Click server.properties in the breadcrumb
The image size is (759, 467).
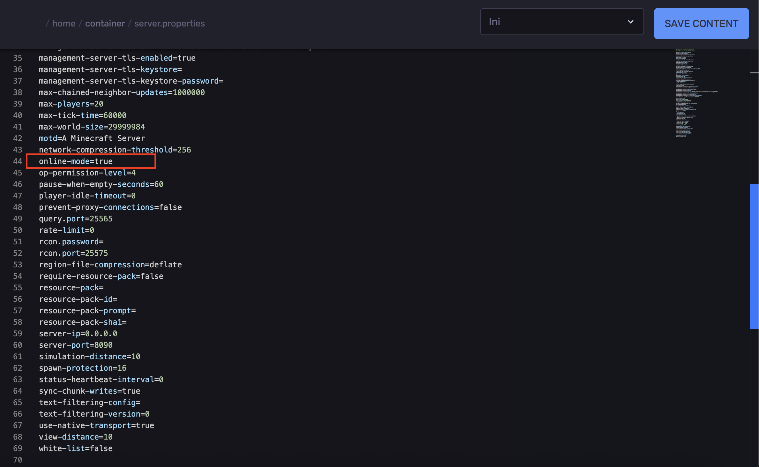coord(169,24)
